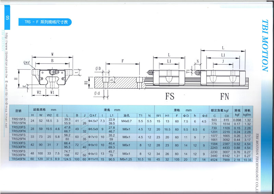
Task: Click the F value 105
Action: [x=177, y=159]
